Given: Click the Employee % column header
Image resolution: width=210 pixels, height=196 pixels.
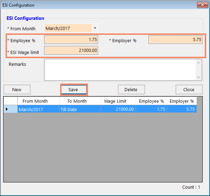Looking at the screenshot, I should point(151,101).
